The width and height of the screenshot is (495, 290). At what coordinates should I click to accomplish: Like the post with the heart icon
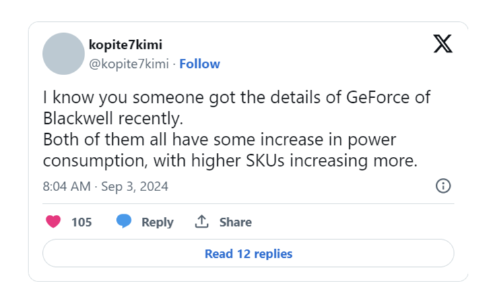pyautogui.click(x=53, y=221)
